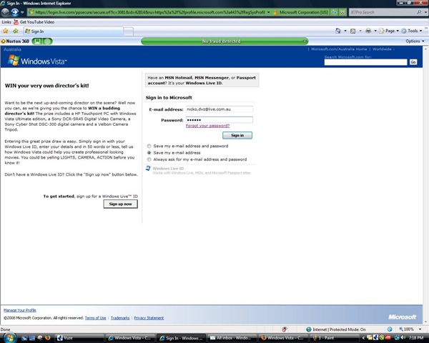Focus the IE7Pro Search box

383,12
